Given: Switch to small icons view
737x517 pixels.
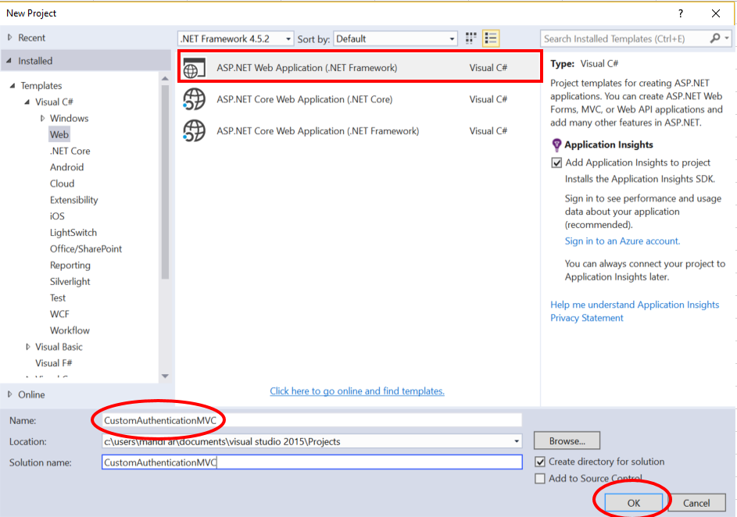Looking at the screenshot, I should [x=470, y=38].
